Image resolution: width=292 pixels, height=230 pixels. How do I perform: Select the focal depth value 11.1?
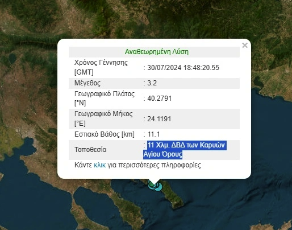click(153, 134)
